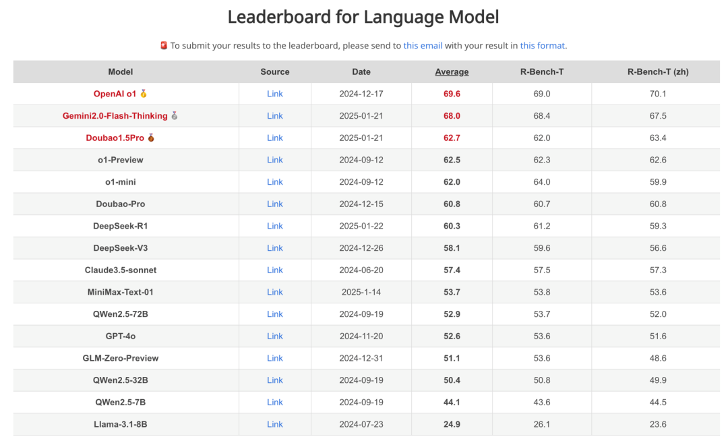Open the source Link for QWen2.5-72B

click(x=275, y=314)
